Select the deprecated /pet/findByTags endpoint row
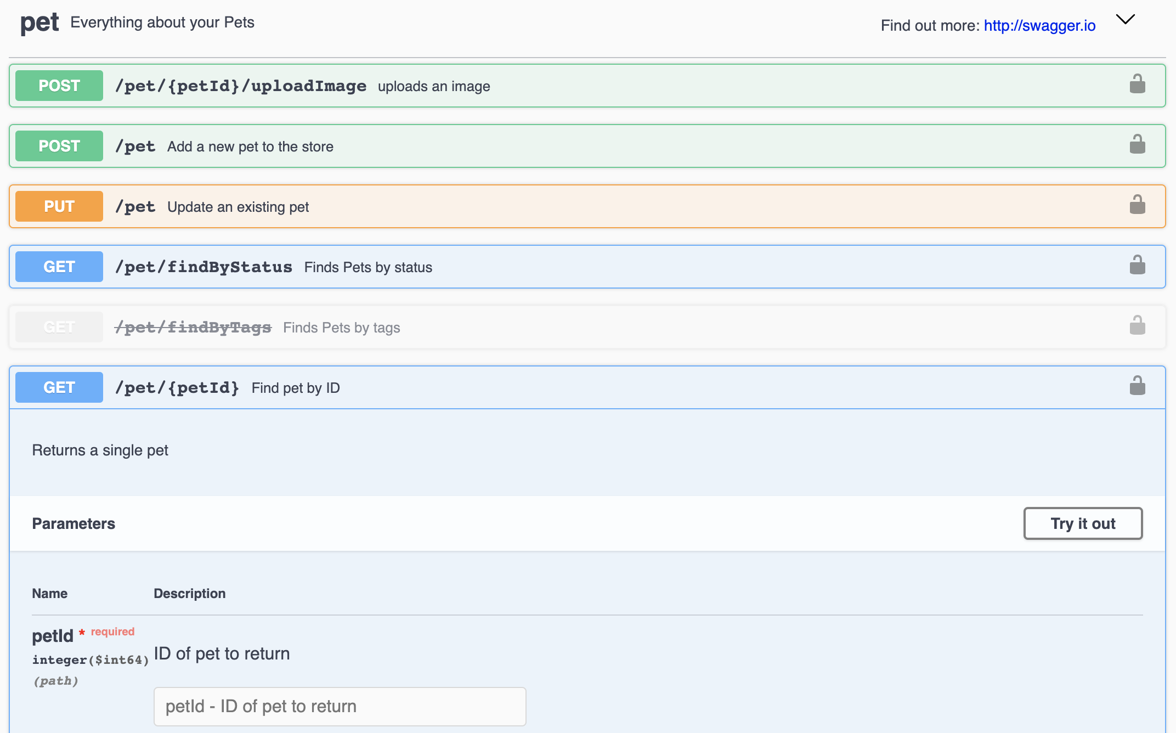Viewport: 1176px width, 733px height. pyautogui.click(x=494, y=326)
